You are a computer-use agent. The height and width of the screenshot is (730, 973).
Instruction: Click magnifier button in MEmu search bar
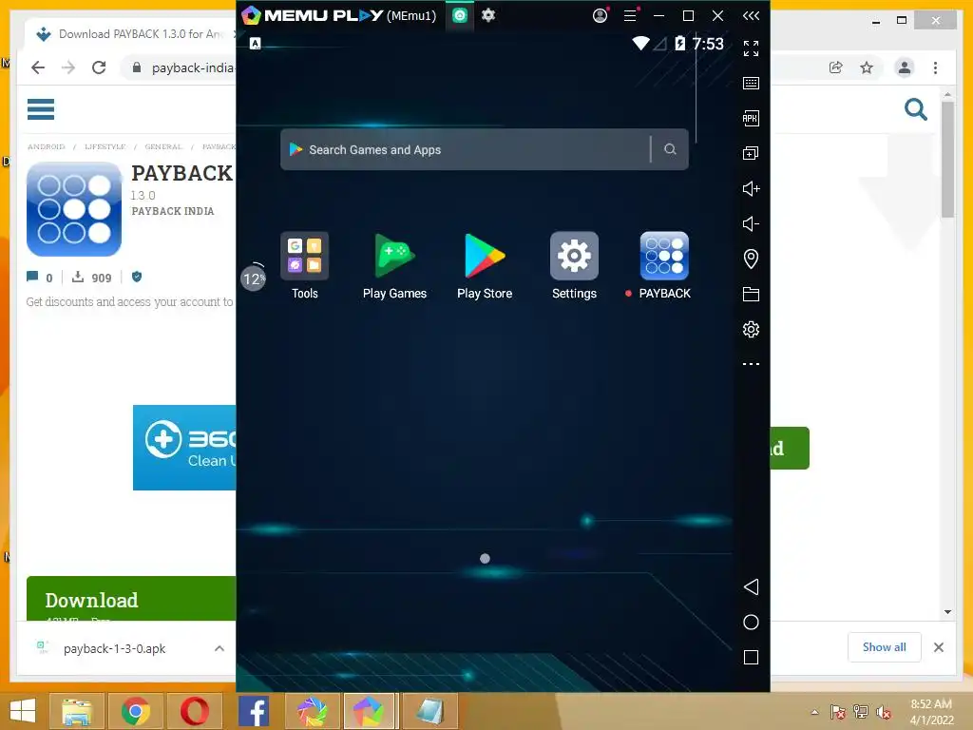[670, 149]
